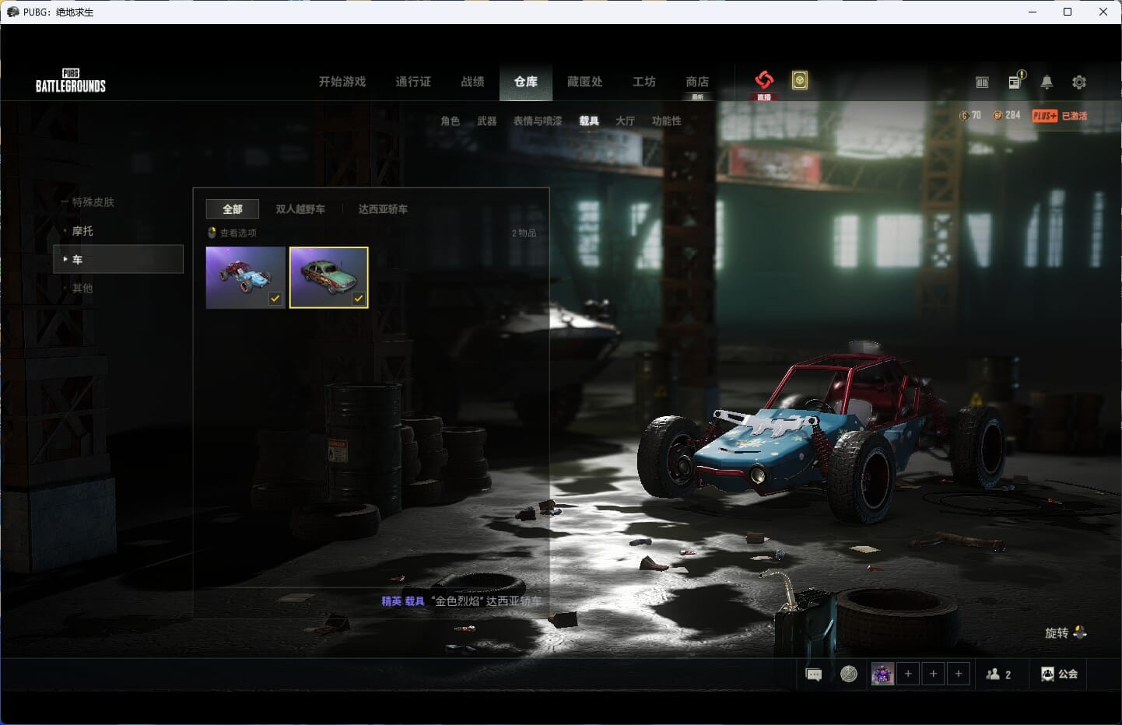This screenshot has width=1122, height=725.
Task: Open the container inventory icon in top bar
Action: 982,82
